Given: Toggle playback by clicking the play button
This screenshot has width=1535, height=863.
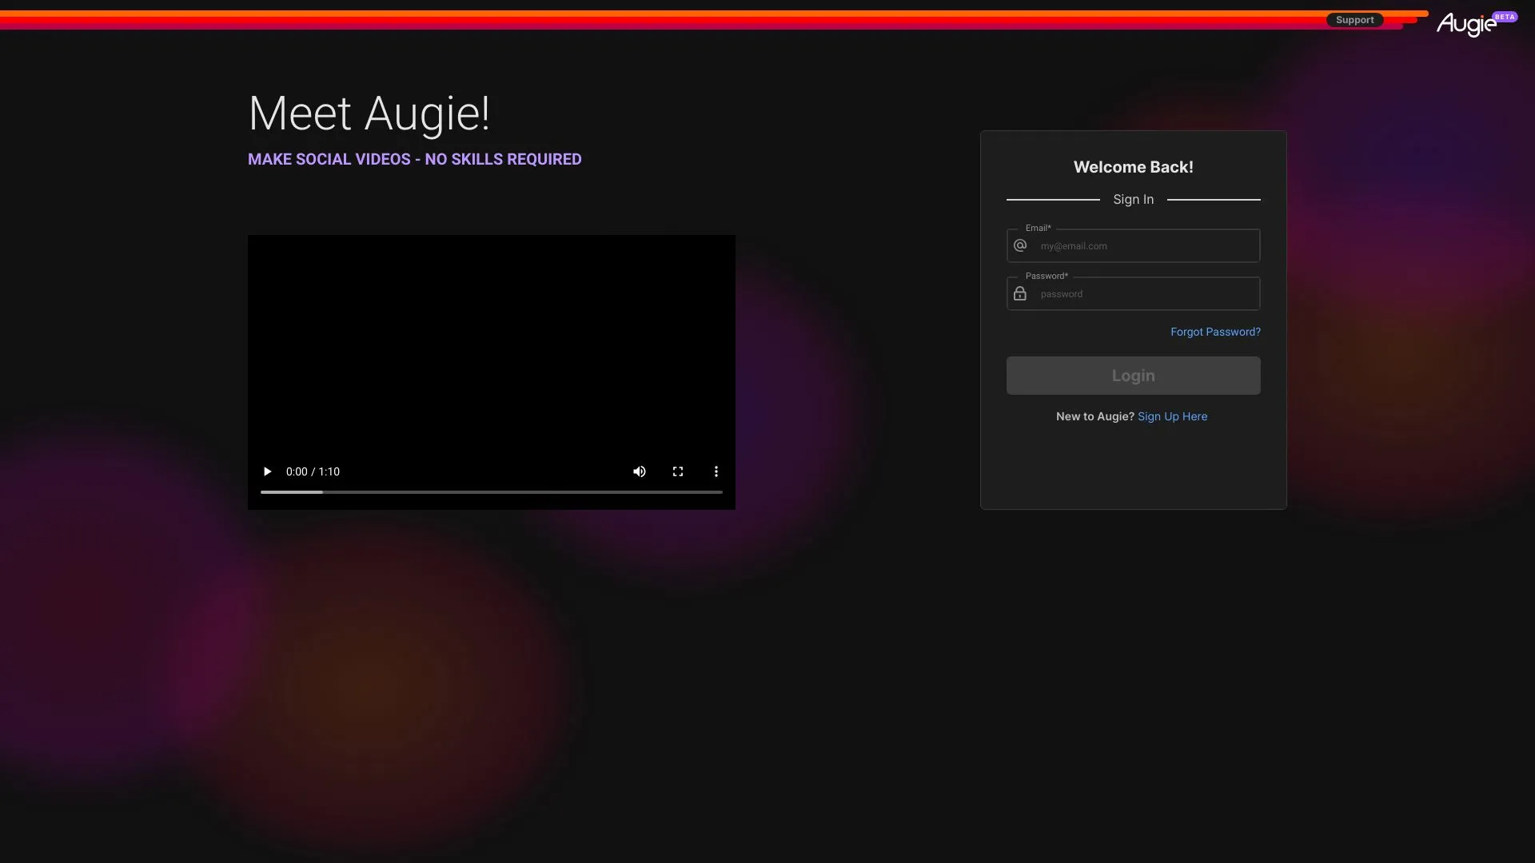Looking at the screenshot, I should 267,471.
